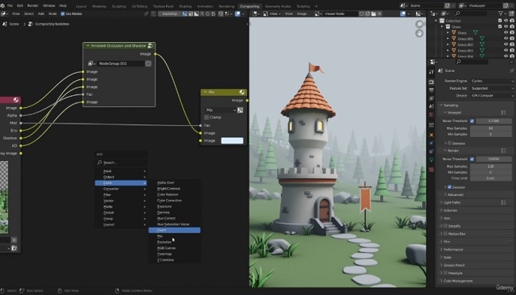Select the B blue channel backdrop button
The height and width of the screenshot is (295, 516).
214,13
